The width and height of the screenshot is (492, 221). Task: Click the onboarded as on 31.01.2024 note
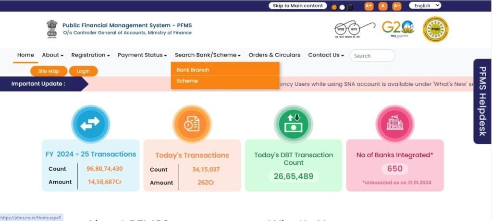pos(397,183)
